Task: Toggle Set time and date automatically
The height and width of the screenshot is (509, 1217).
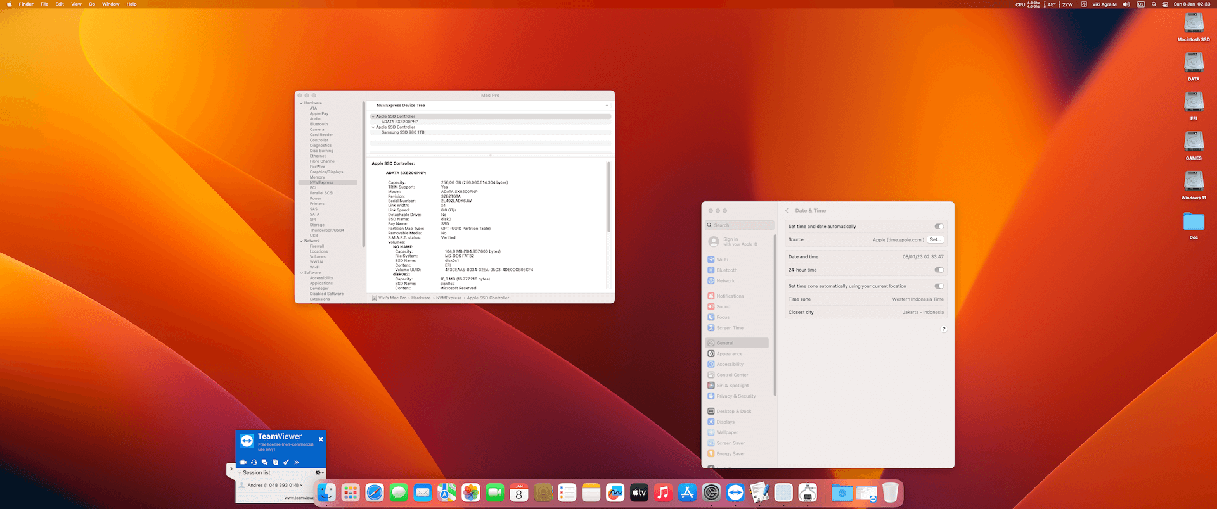Action: (x=939, y=226)
